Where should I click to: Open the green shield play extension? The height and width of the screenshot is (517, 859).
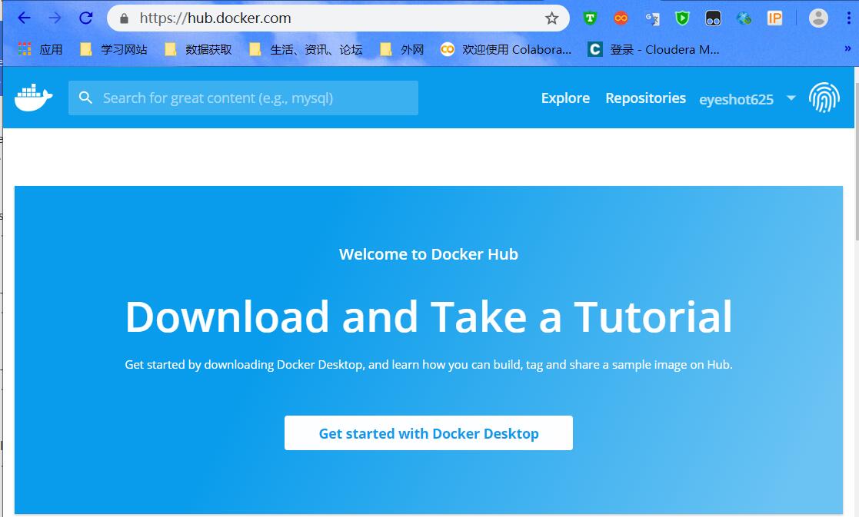point(682,18)
